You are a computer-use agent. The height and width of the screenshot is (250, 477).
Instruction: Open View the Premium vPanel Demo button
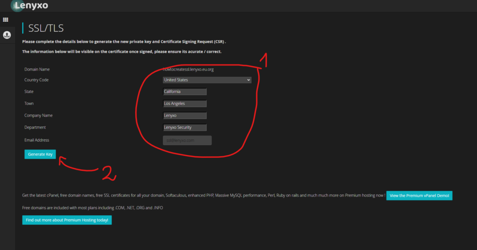419,196
